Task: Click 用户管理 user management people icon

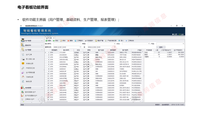Action: tap(23, 40)
